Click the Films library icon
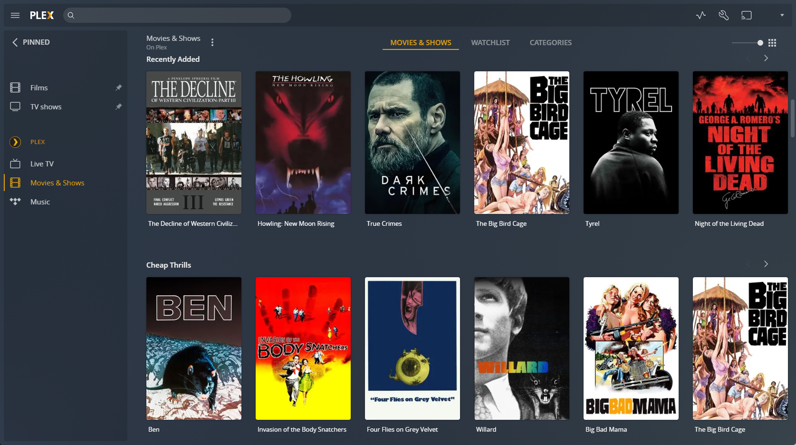 [x=15, y=87]
